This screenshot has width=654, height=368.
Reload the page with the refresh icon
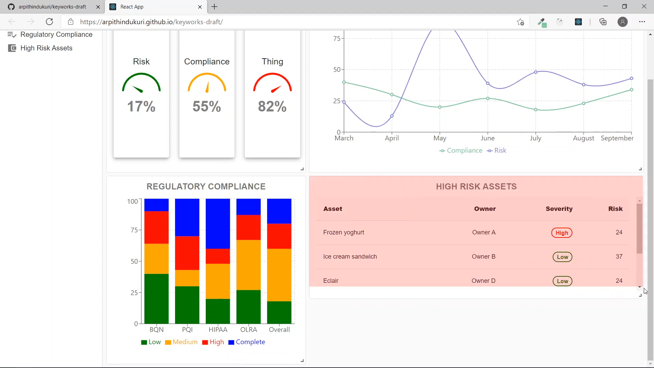coord(49,22)
